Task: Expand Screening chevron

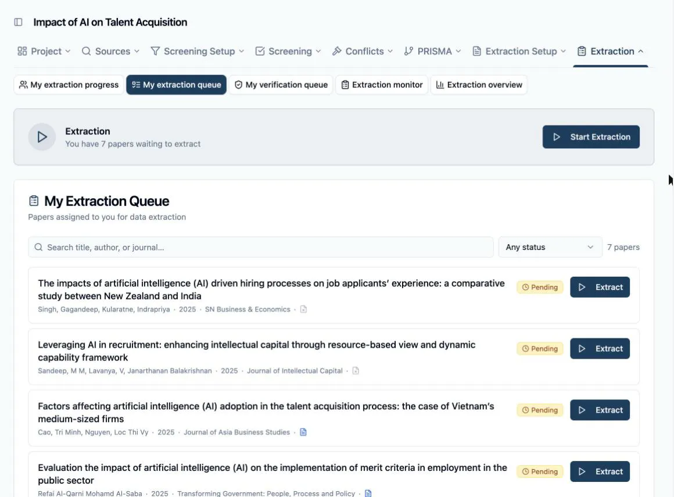Action: [x=318, y=51]
